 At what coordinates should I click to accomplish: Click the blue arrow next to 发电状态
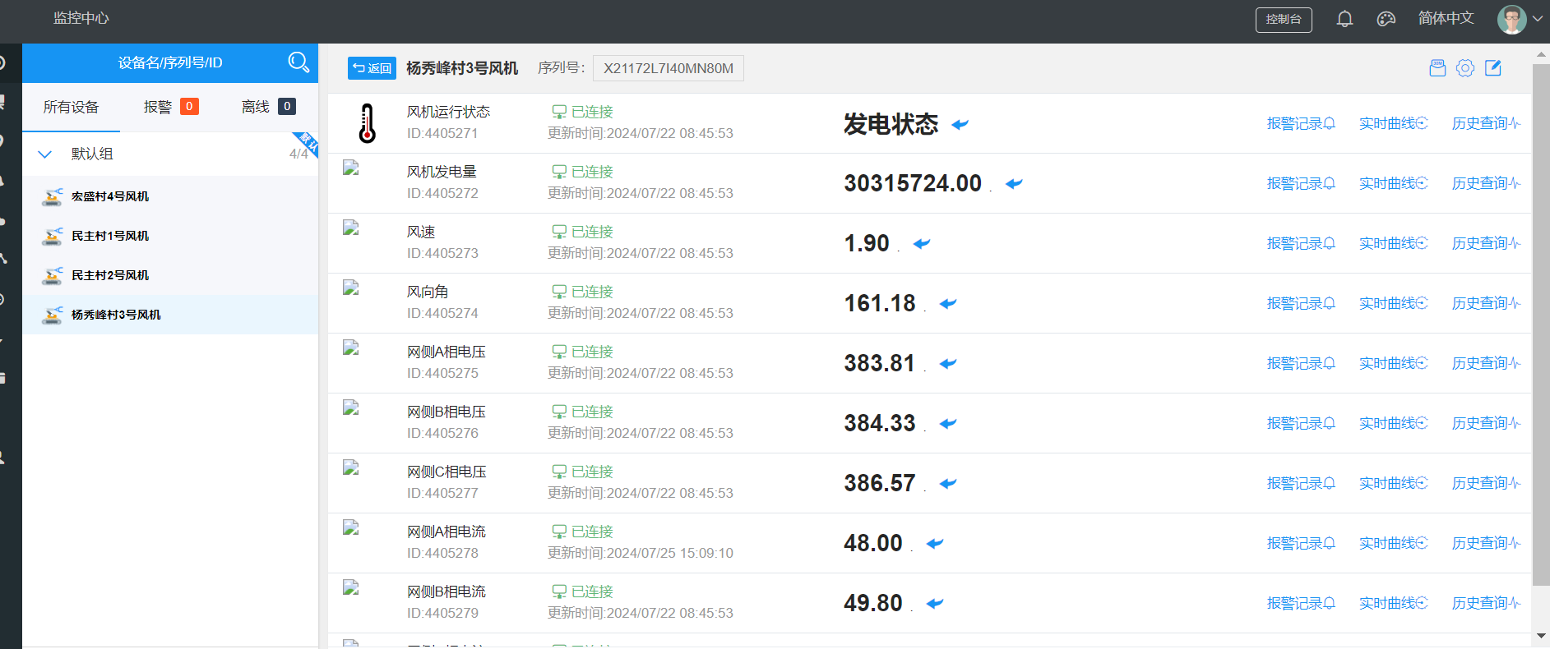tap(960, 124)
